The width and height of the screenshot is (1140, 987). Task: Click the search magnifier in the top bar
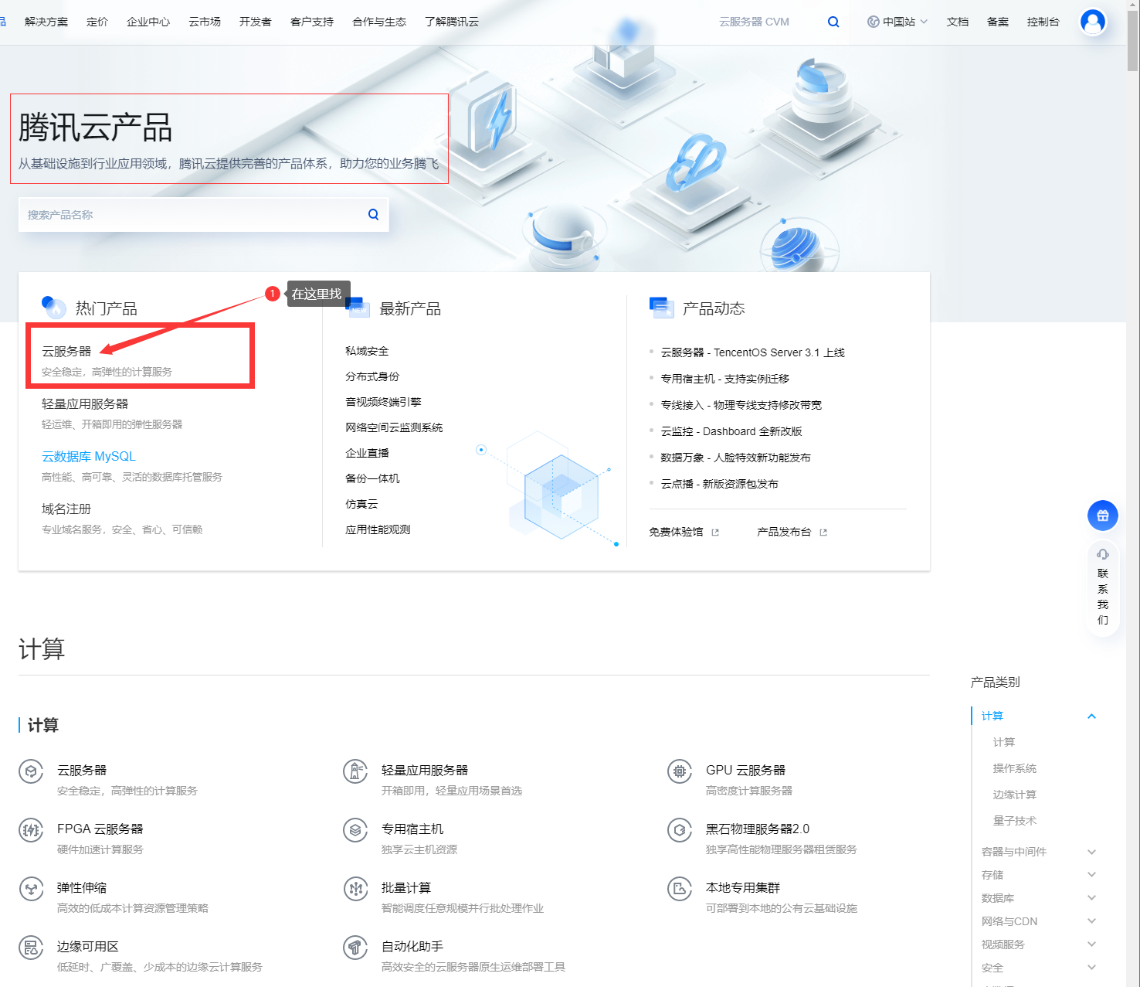tap(833, 22)
